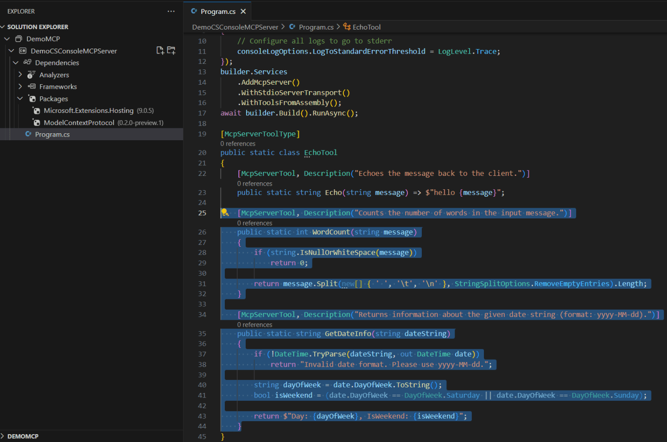Open the DemoCSConsoleMCPServer breadcrumb item
This screenshot has width=667, height=442.
(x=235, y=27)
